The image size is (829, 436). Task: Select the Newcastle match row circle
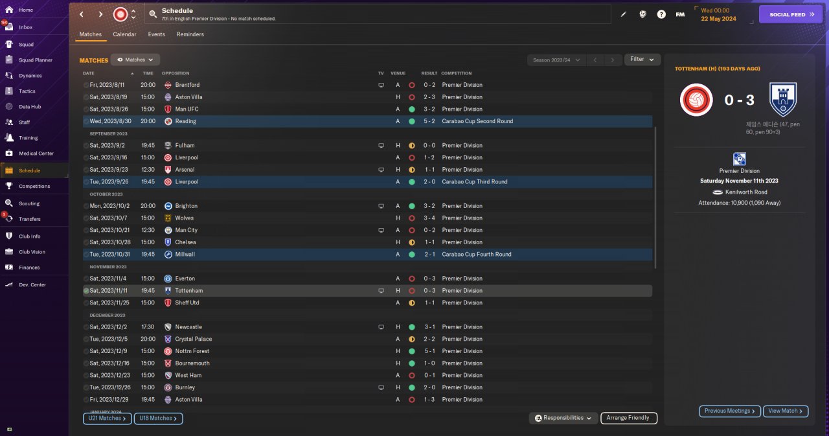click(x=86, y=327)
